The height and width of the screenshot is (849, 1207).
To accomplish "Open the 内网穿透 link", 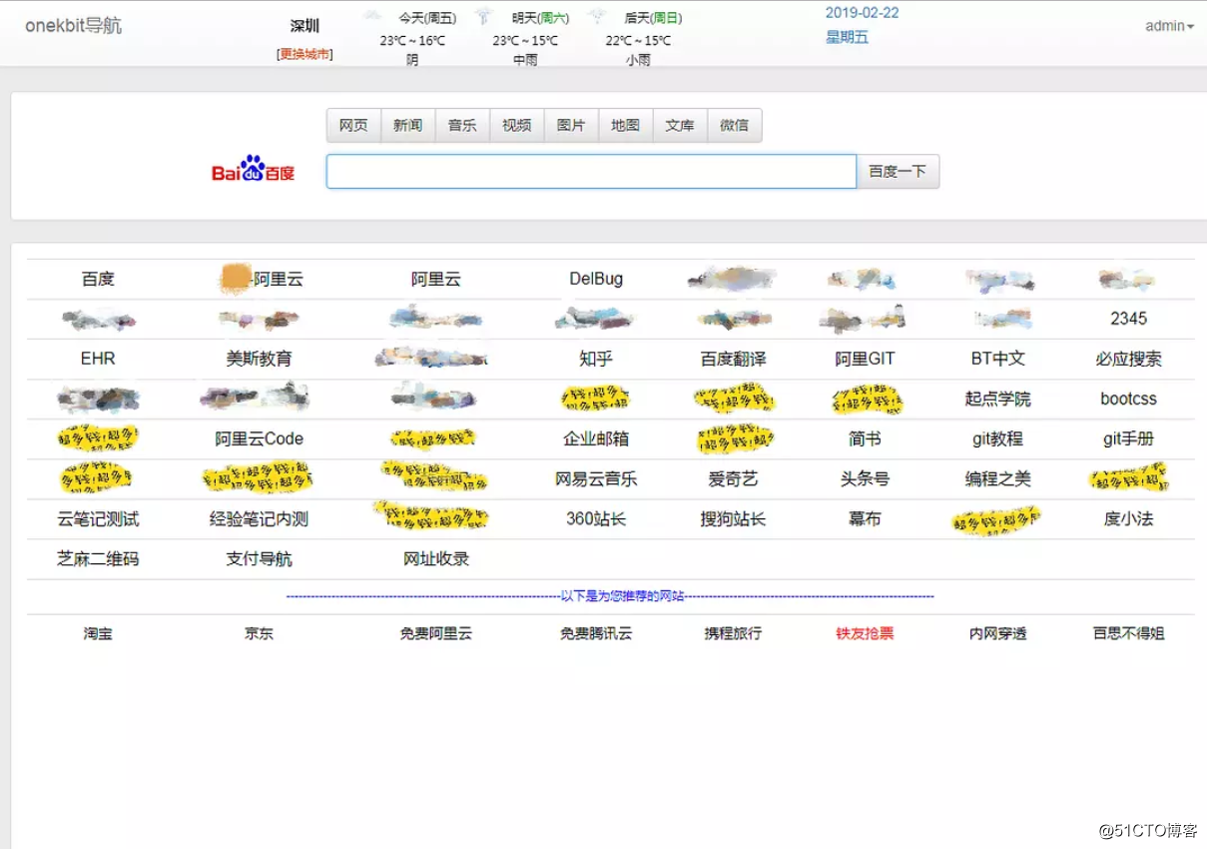I will 997,633.
